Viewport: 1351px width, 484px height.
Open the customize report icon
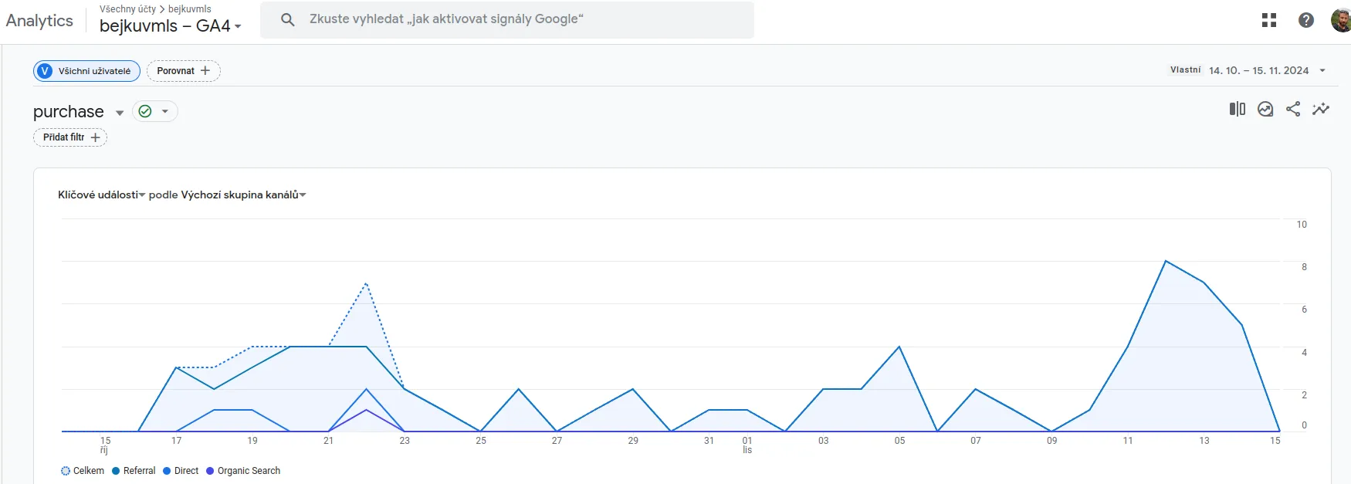pyautogui.click(x=1265, y=110)
